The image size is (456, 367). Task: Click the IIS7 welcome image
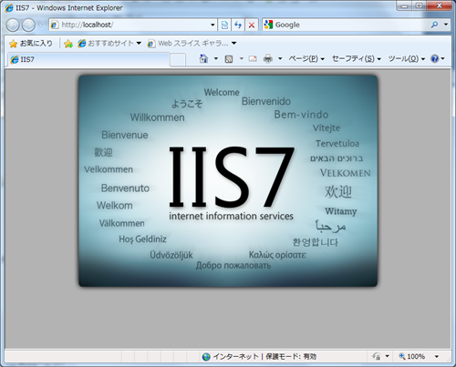pos(228,181)
